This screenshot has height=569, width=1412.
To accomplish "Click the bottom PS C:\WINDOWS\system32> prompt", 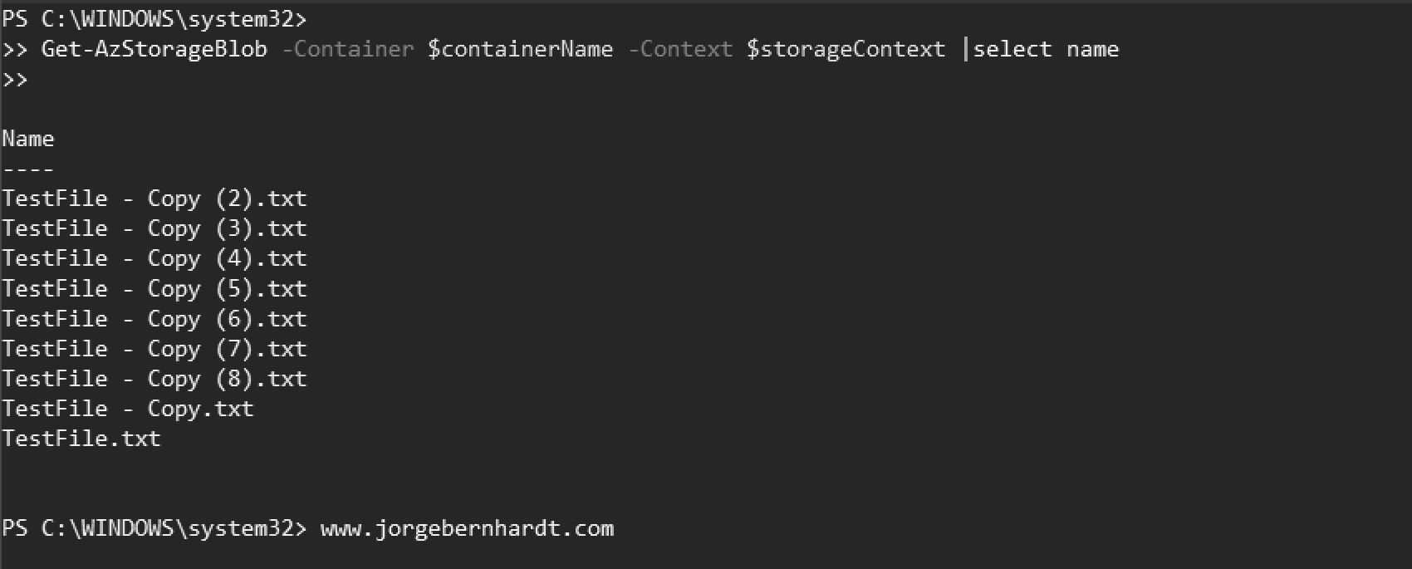I will pyautogui.click(x=154, y=528).
